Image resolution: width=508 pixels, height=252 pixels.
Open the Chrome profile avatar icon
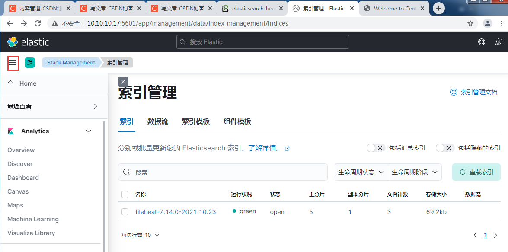[487, 23]
